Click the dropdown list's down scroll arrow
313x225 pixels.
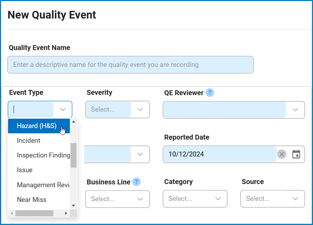pyautogui.click(x=73, y=205)
